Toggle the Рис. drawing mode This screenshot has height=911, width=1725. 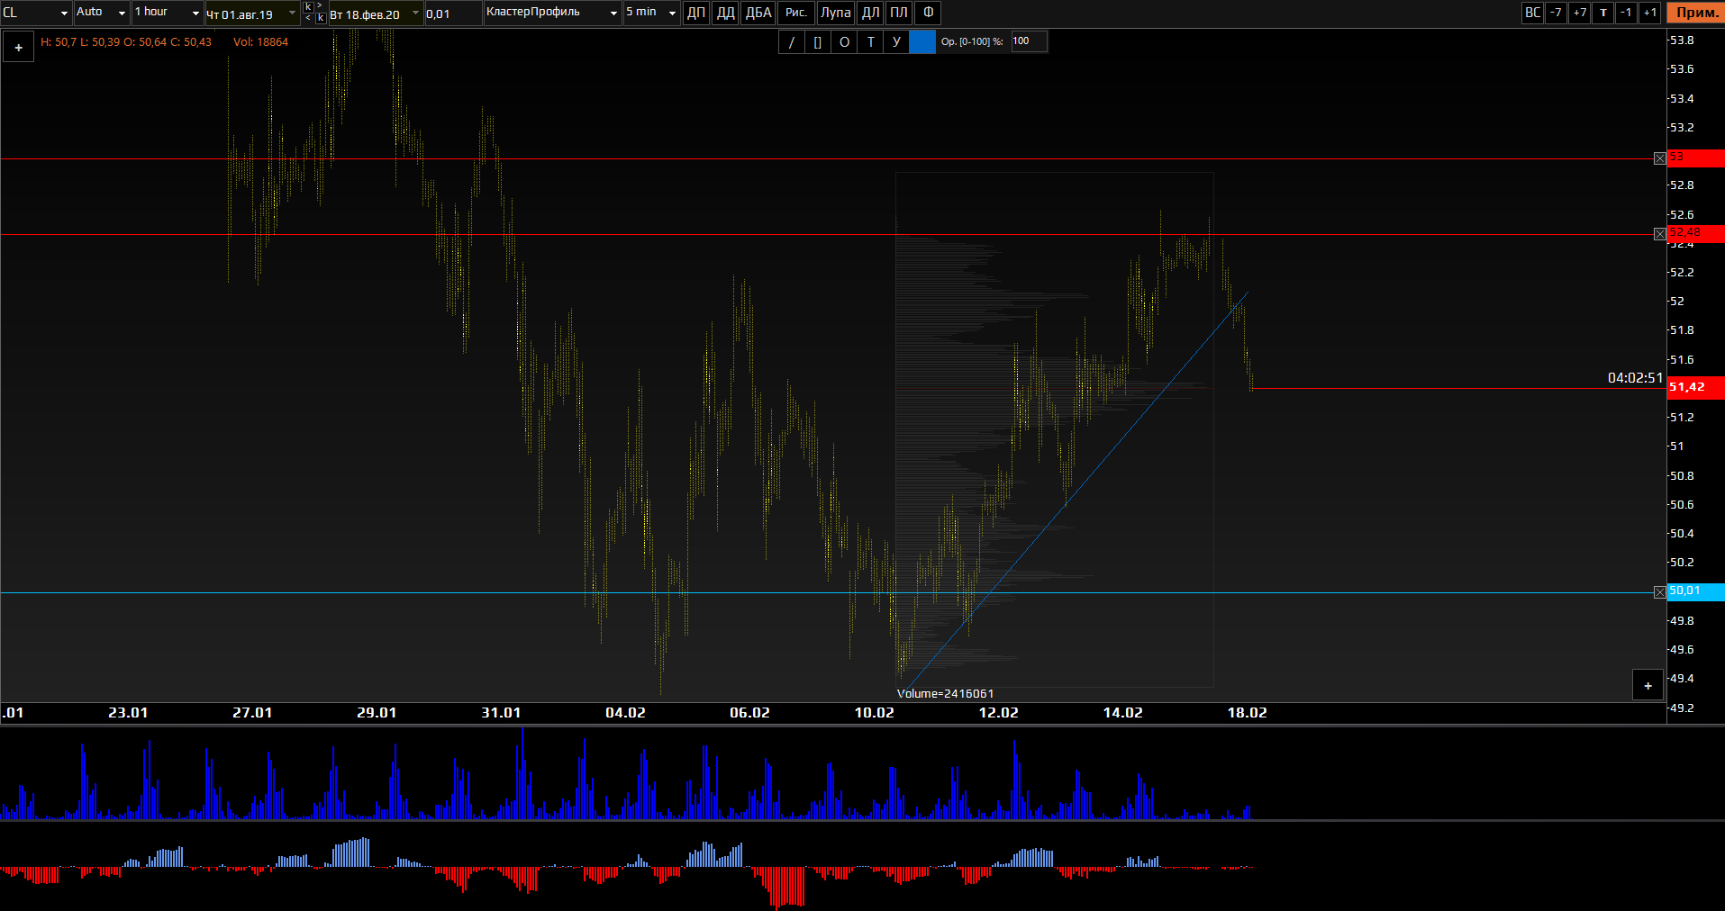795,13
